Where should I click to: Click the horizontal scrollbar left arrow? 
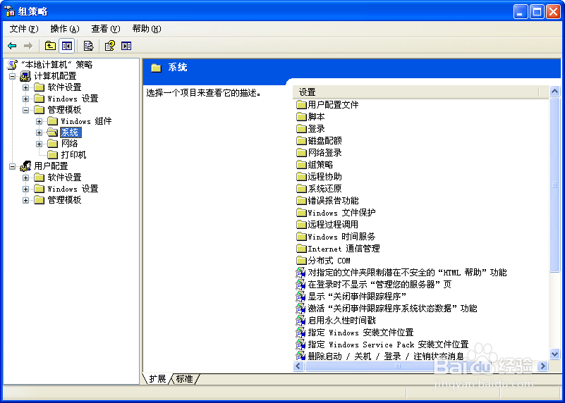(x=298, y=366)
